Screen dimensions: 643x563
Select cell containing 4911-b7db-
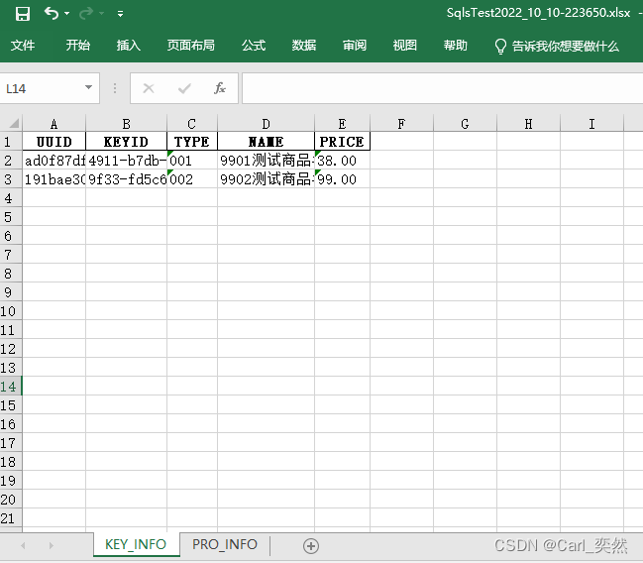pyautogui.click(x=126, y=161)
